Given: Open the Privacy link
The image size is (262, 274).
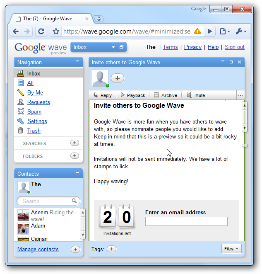Looking at the screenshot, I should pos(193,47).
